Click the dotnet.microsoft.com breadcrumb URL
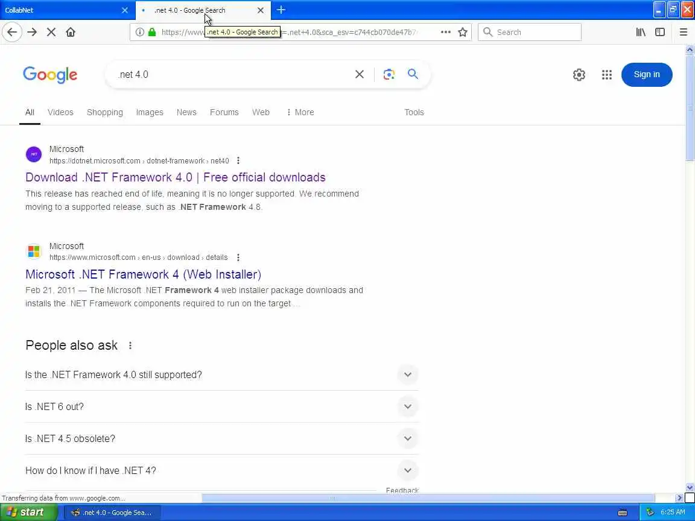The image size is (695, 521). 139,161
